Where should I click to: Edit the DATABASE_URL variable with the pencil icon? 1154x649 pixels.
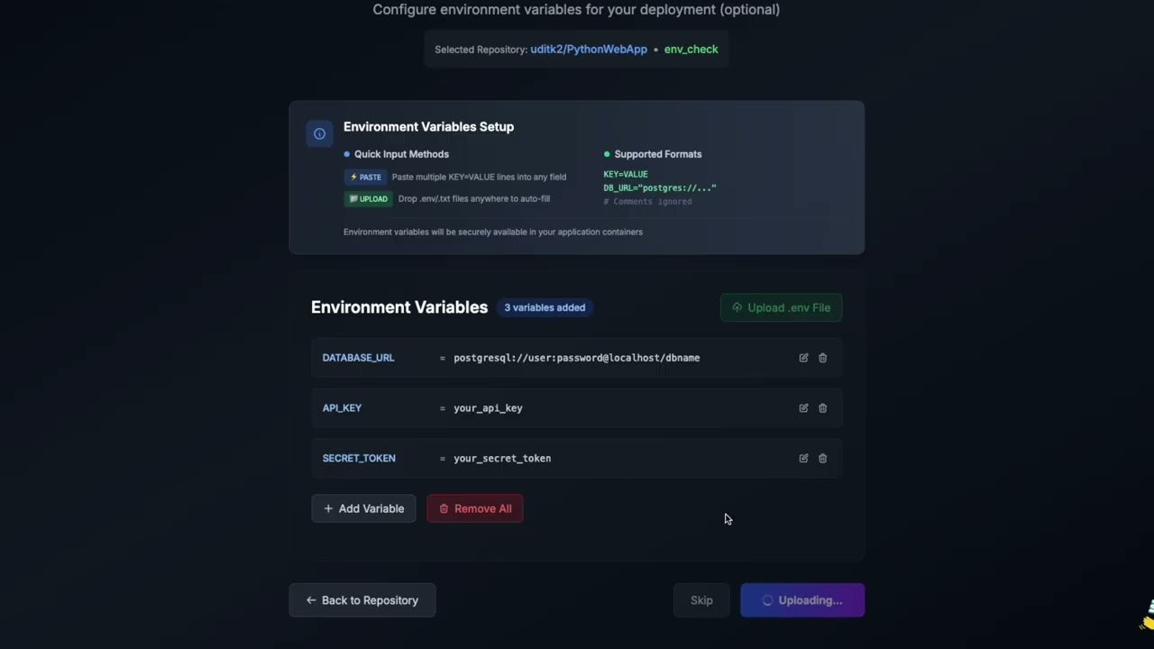(803, 358)
